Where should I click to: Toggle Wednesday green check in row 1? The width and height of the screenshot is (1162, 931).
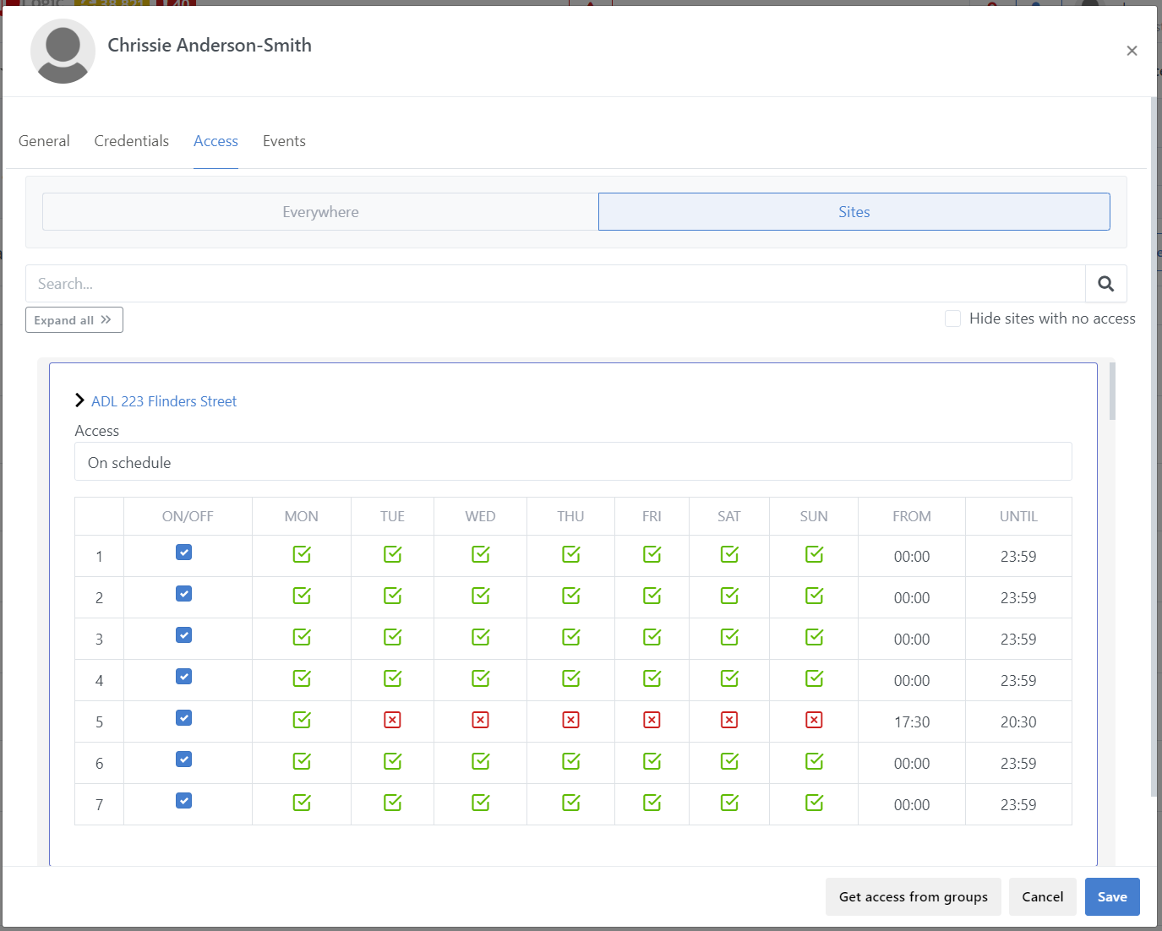click(x=480, y=554)
